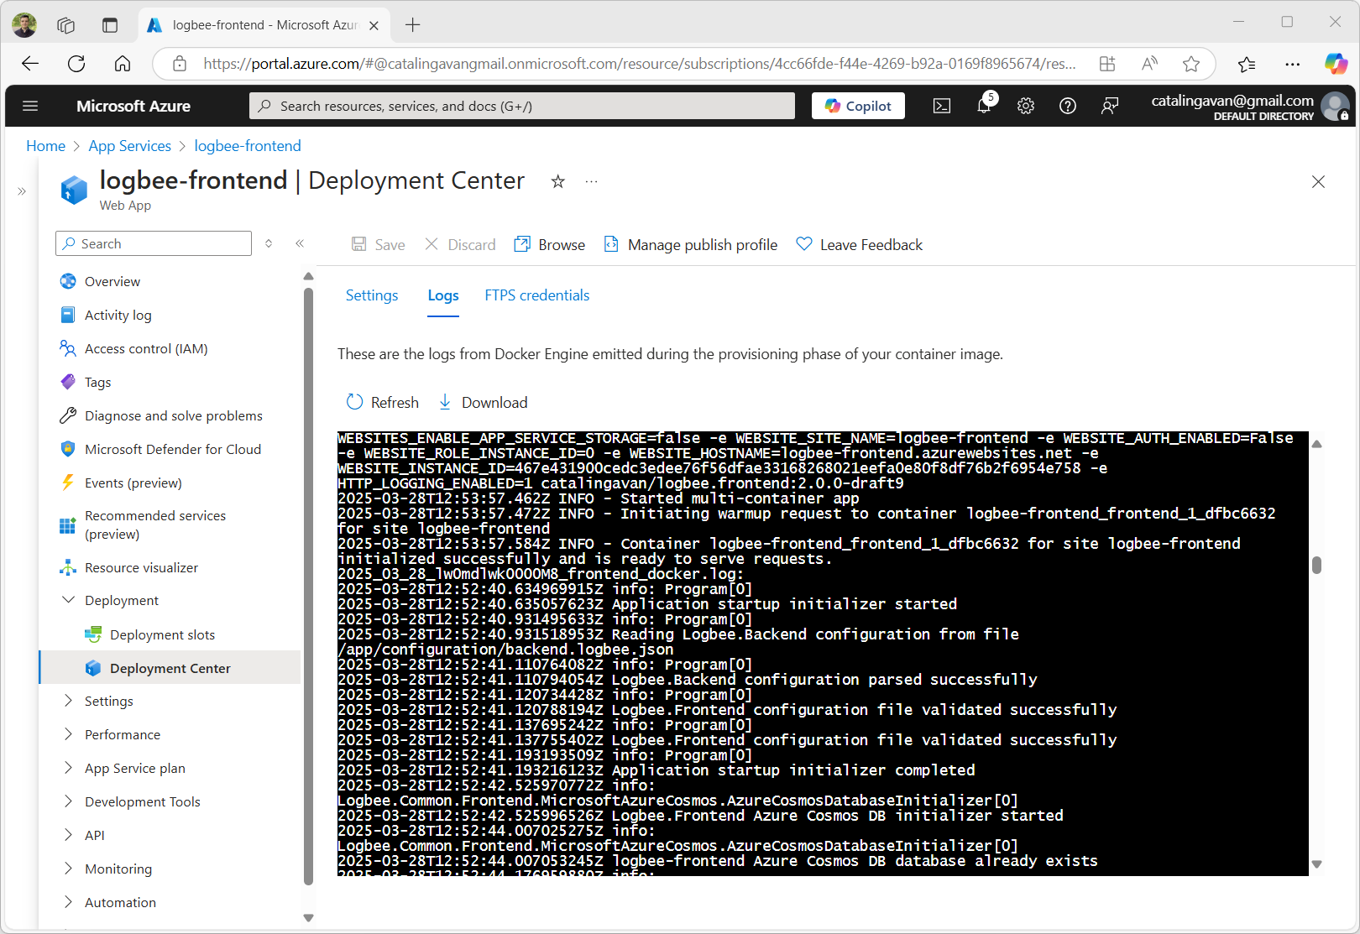
Task: Open the notifications bell
Action: pyautogui.click(x=983, y=106)
